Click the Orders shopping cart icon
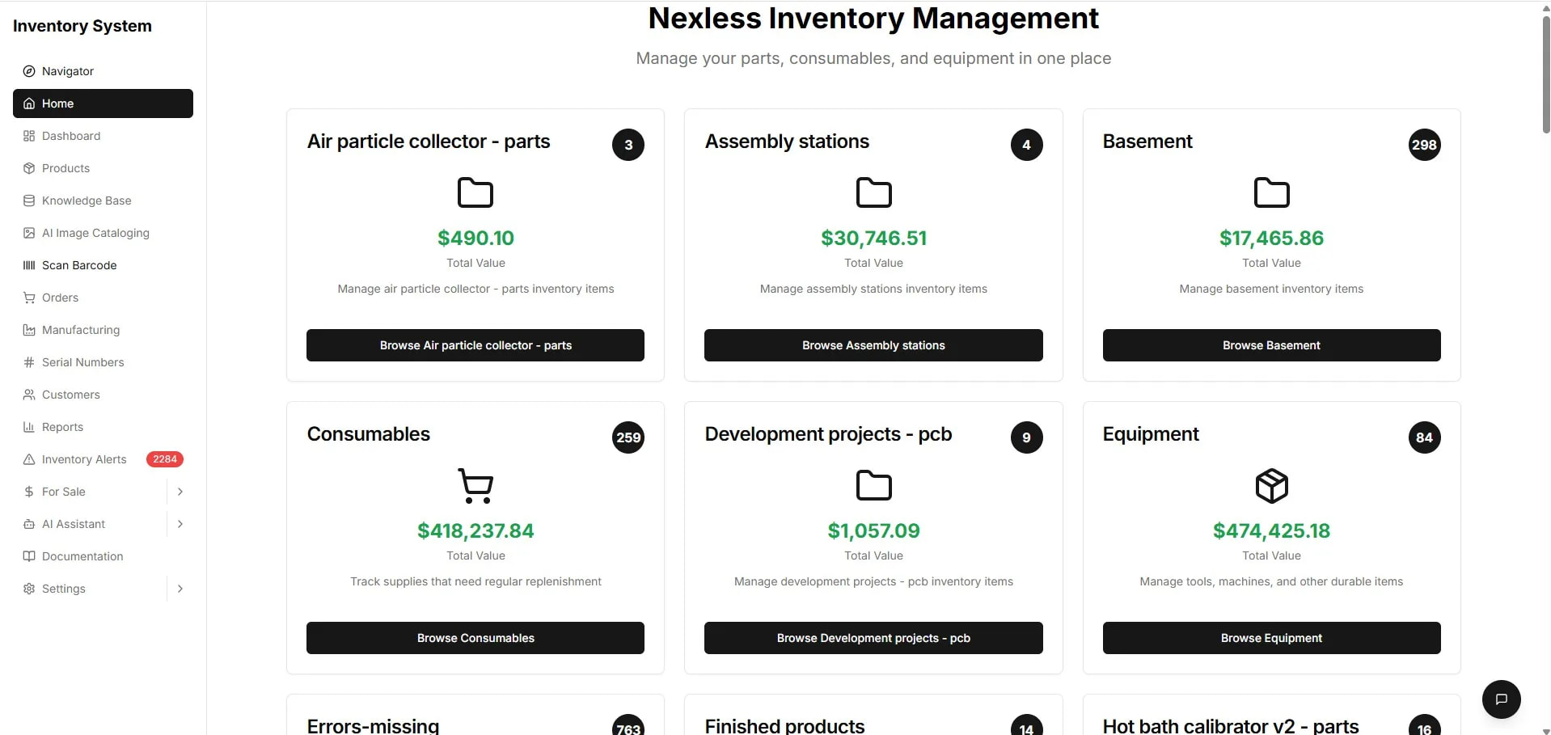The image size is (1551, 735). pyautogui.click(x=29, y=298)
